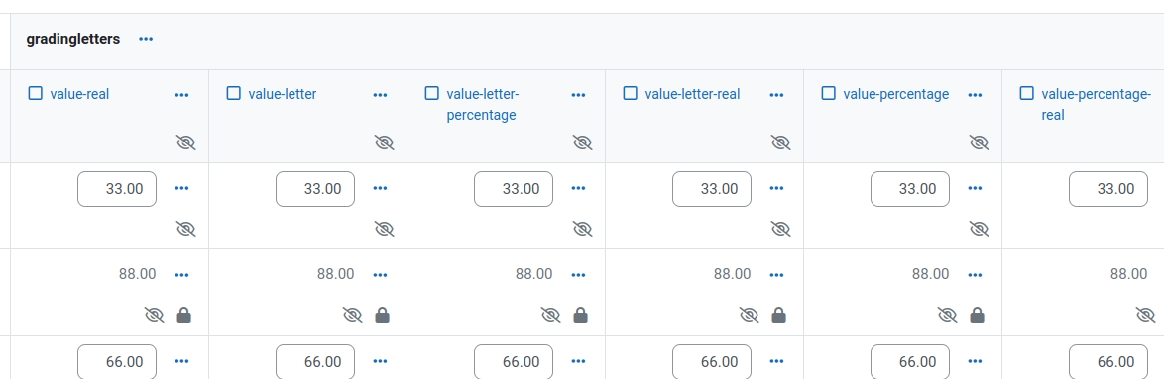
Task: Tick the value-percentage-real column checkbox
Action: [x=1027, y=93]
